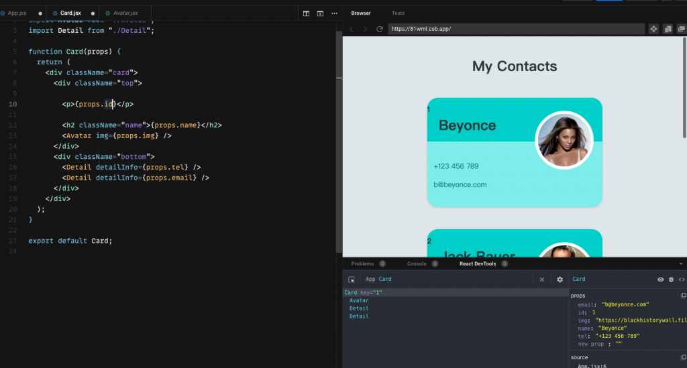This screenshot has width=687, height=368.
Task: Open React DevTools settings gear
Action: [x=560, y=279]
